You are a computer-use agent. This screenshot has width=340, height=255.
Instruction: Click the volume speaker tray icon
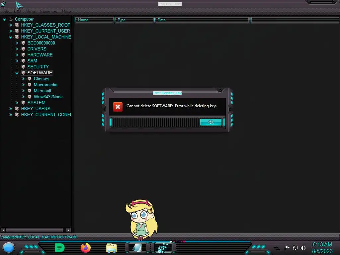303,248
